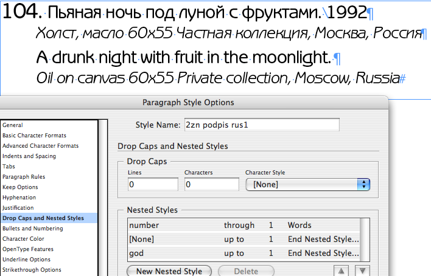Open Paragraph Rules category

pyautogui.click(x=24, y=177)
